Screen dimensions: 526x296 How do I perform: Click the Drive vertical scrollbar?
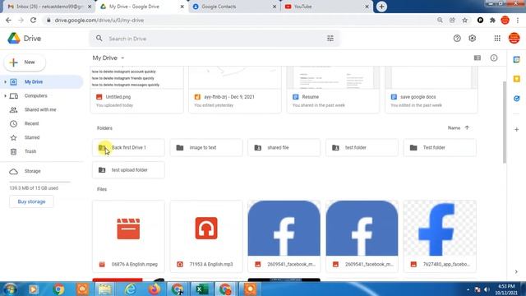coord(504,123)
